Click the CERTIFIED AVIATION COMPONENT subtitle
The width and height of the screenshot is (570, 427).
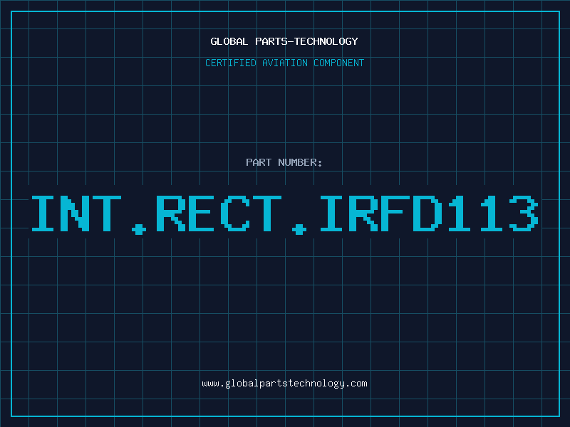pos(284,63)
